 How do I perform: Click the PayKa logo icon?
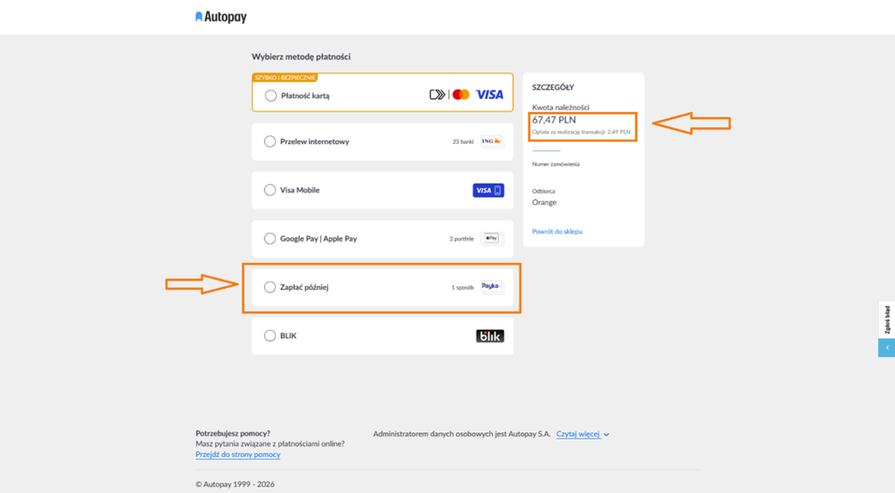point(492,286)
